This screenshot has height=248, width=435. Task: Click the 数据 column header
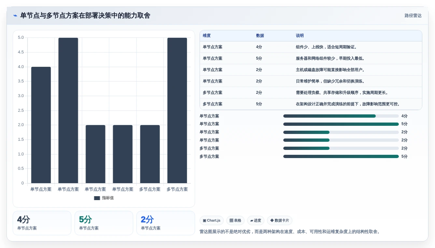point(260,36)
